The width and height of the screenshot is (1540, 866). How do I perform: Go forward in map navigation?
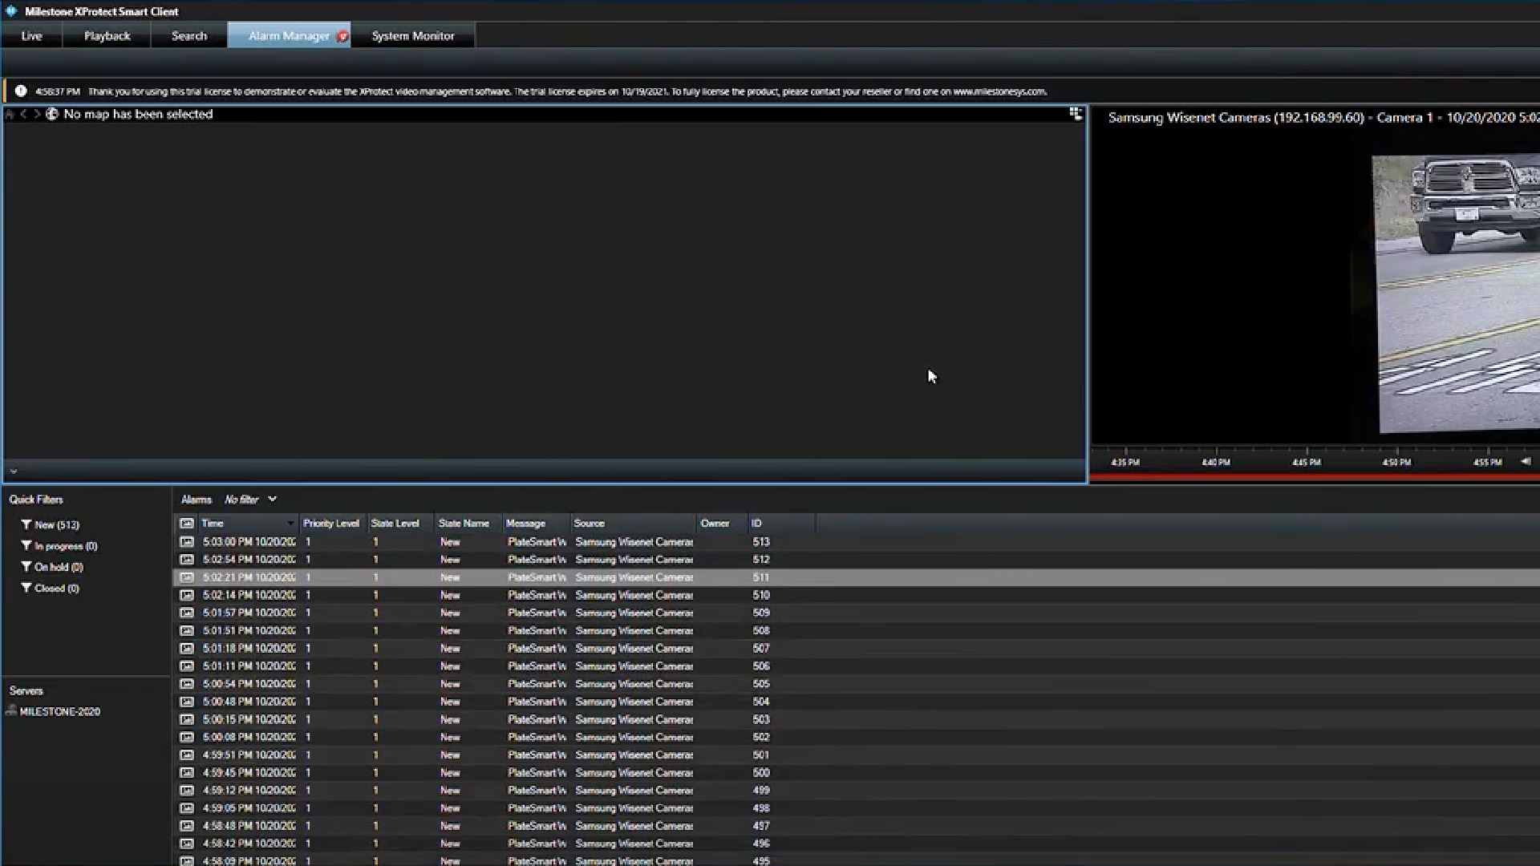37,115
